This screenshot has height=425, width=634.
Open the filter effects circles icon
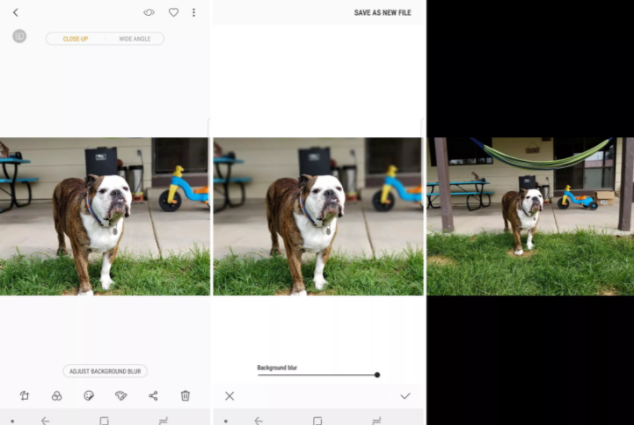(56, 396)
